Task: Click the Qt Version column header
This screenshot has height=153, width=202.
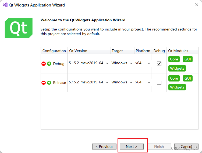Action: point(89,51)
